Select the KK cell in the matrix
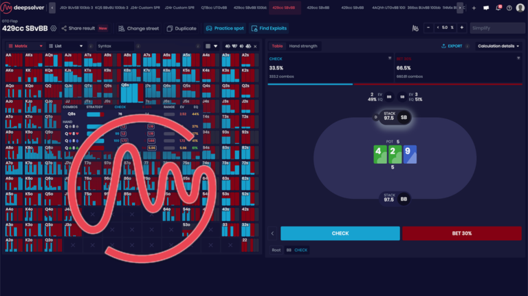528x296 pixels. tap(33, 75)
